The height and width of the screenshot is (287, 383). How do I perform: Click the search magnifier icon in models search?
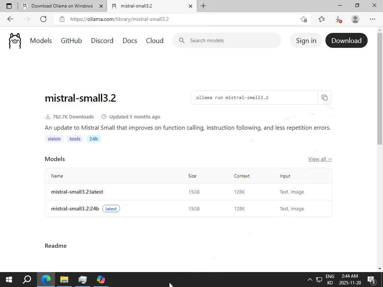[x=182, y=40]
